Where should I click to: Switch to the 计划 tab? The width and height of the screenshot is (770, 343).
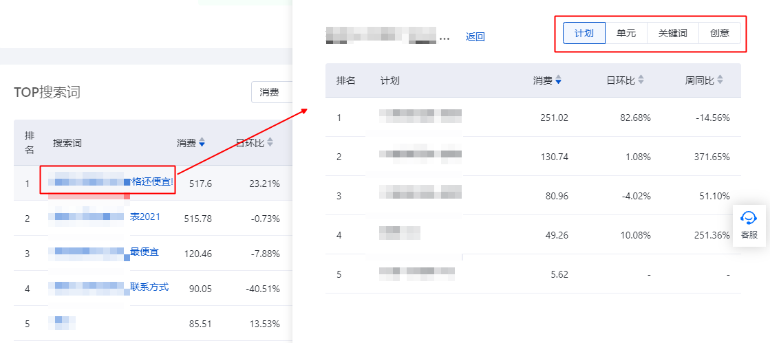tap(584, 33)
